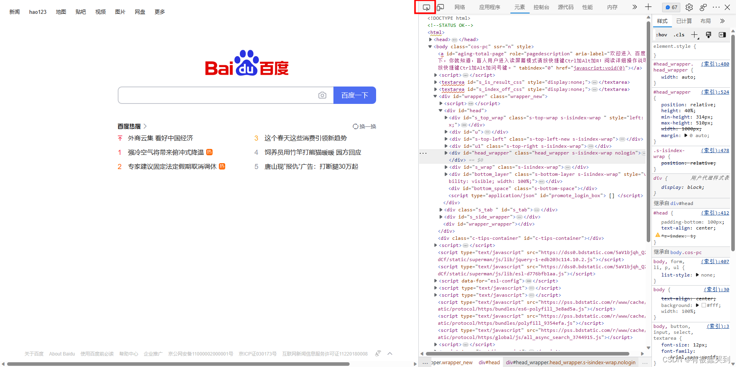Switch to 应用程序 DevTools tab

[x=489, y=7]
